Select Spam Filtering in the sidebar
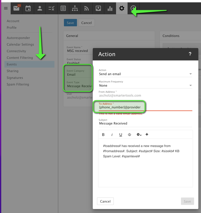This screenshot has height=213, width=201. (18, 84)
